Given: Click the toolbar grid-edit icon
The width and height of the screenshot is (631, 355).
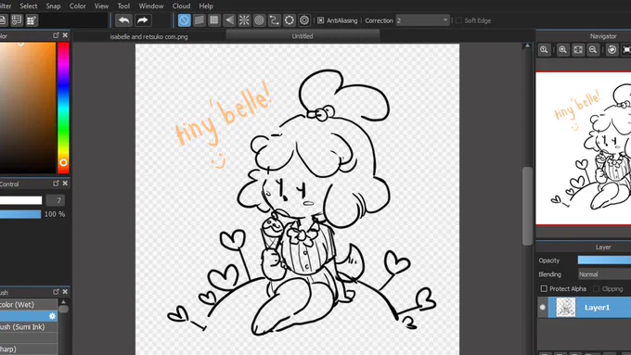Looking at the screenshot, I should pos(32,20).
